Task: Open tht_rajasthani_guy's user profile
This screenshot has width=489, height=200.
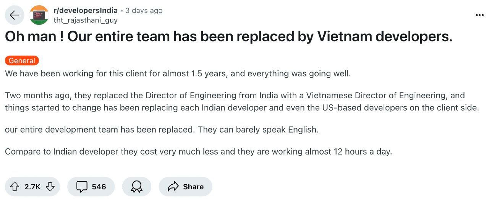Action: tap(85, 20)
